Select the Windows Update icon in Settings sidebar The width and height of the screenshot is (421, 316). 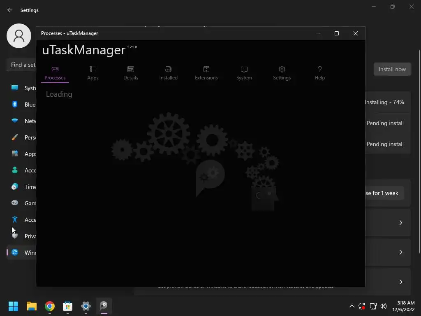point(15,252)
